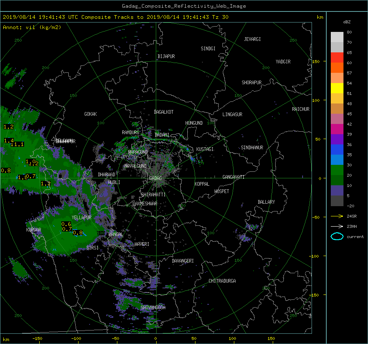
Task: Click the dBZ legend heading
Action: [347, 22]
